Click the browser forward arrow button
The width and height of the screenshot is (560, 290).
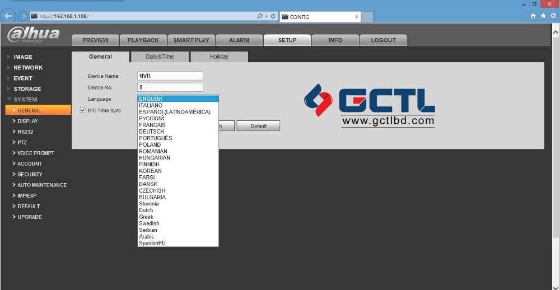pyautogui.click(x=22, y=16)
